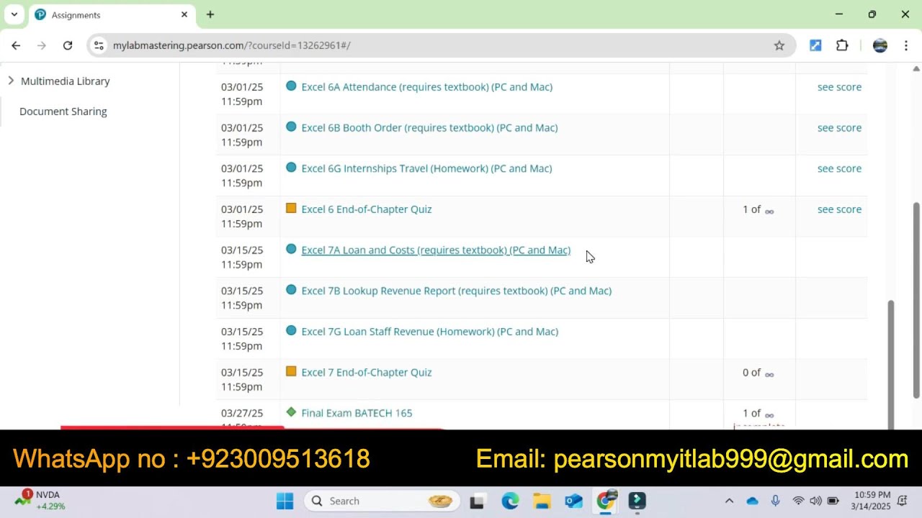
Task: Open Excel 7A Loan and Costs assignment
Action: (x=436, y=250)
